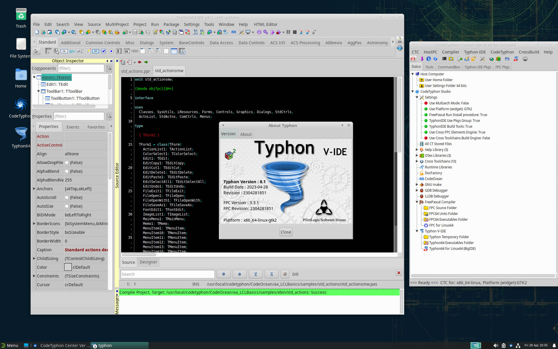Viewport: 558px width, 349px height.
Task: Expand the Help Library (3) node
Action: [x=417, y=150]
